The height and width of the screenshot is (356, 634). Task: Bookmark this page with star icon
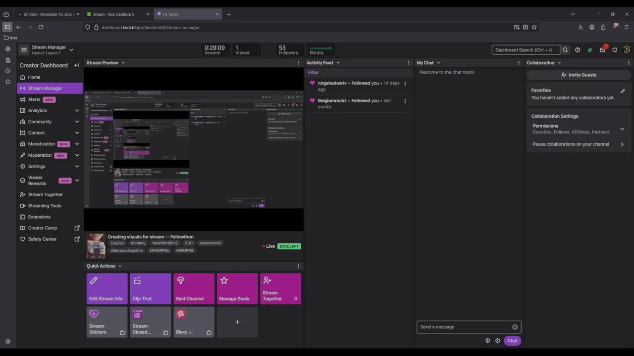tap(534, 27)
